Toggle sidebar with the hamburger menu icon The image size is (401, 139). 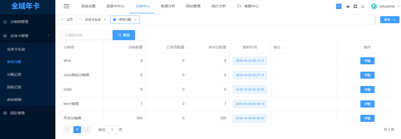(67, 6)
